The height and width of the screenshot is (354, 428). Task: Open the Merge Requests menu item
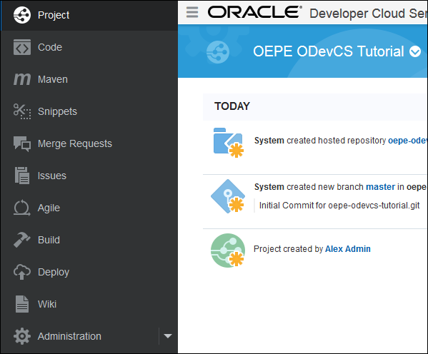coord(89,143)
